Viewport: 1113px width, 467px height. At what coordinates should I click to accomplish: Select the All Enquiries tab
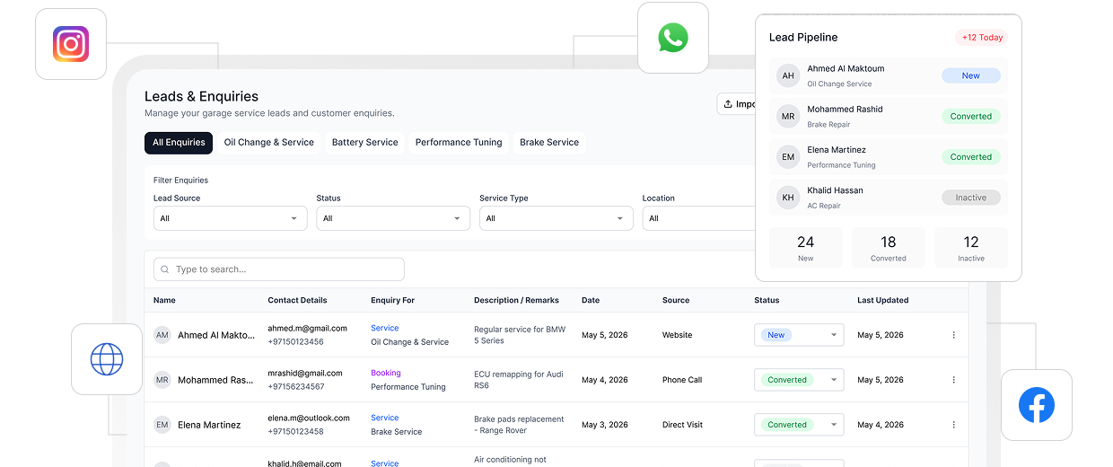coord(179,143)
